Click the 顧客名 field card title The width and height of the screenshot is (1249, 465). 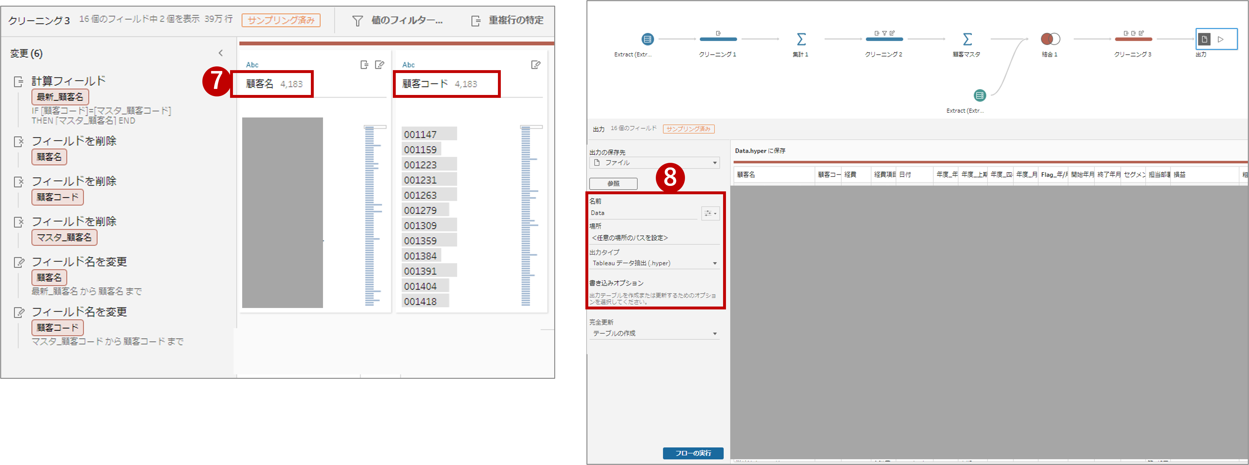coord(260,84)
